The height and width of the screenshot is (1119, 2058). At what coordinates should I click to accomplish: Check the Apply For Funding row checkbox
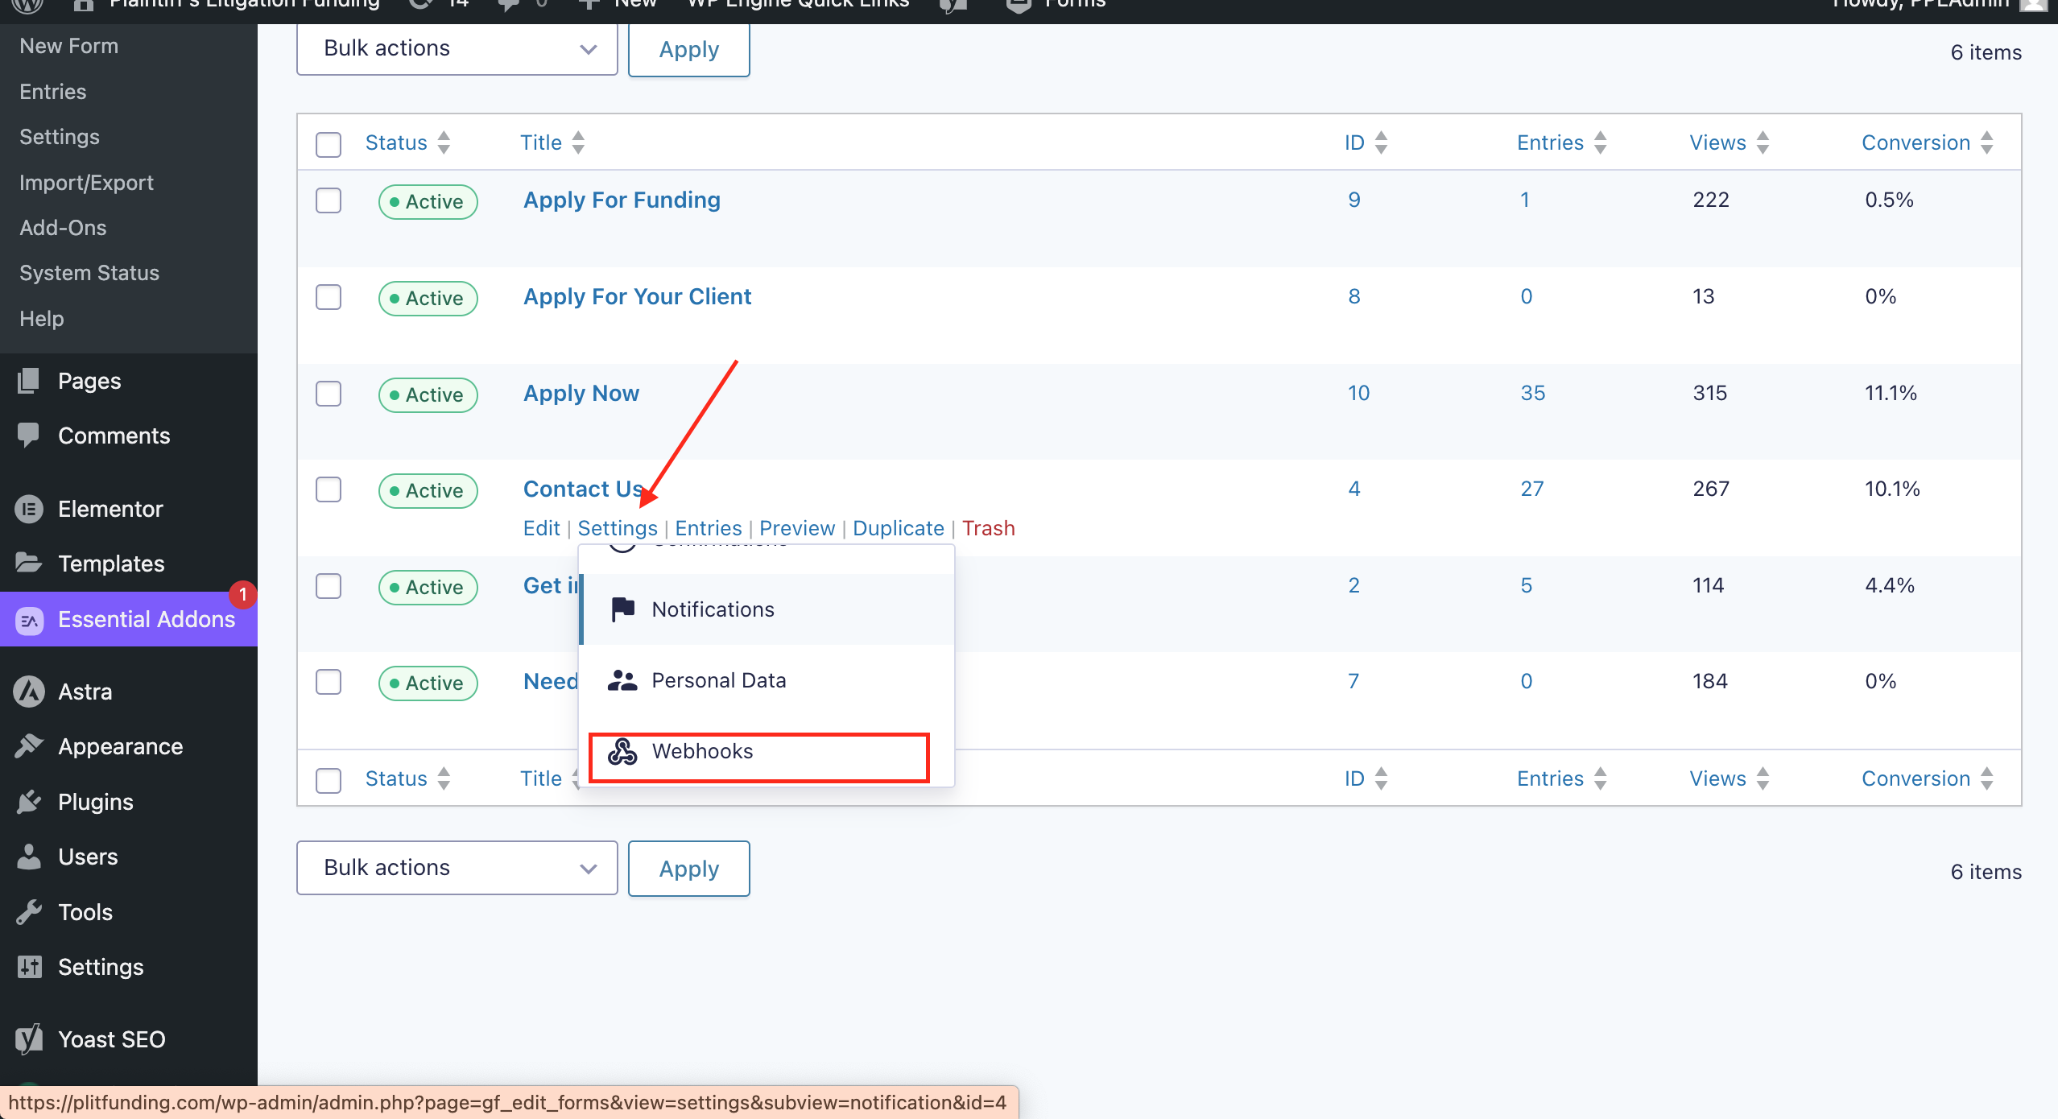tap(329, 200)
